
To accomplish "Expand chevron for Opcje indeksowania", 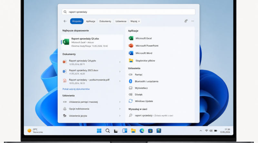I will coord(120,109).
